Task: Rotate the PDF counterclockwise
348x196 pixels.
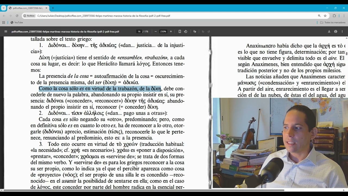Action: point(186,32)
